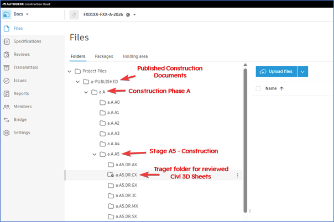Image resolution: width=334 pixels, height=222 pixels.
Task: Sort by the Name column header
Action: [271, 88]
